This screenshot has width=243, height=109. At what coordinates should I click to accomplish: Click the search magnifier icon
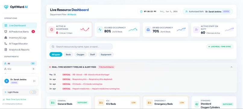[53, 46]
